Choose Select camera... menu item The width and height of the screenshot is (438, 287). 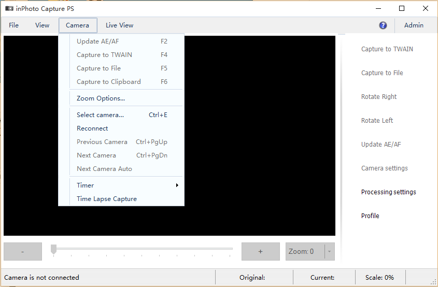(121, 114)
